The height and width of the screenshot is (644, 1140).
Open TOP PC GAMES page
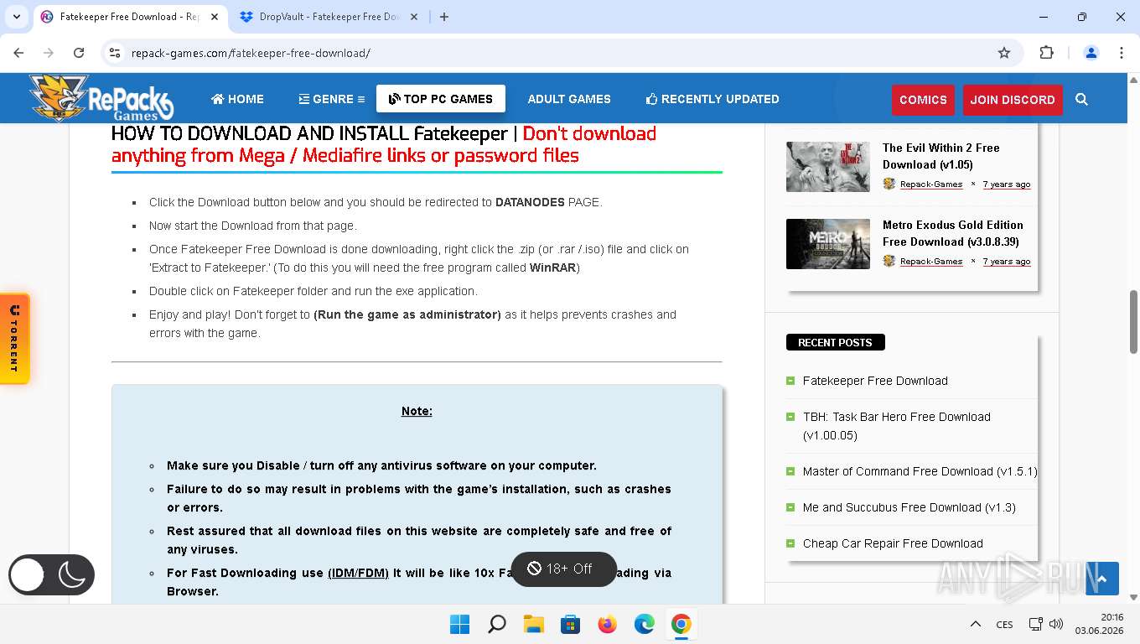(x=441, y=99)
